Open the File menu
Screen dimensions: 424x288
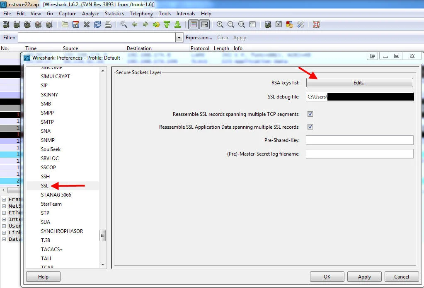point(7,14)
